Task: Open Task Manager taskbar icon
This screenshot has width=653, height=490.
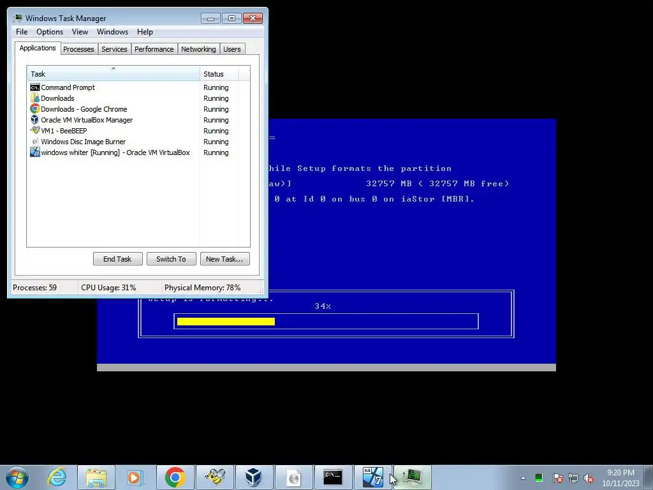Action: [413, 477]
